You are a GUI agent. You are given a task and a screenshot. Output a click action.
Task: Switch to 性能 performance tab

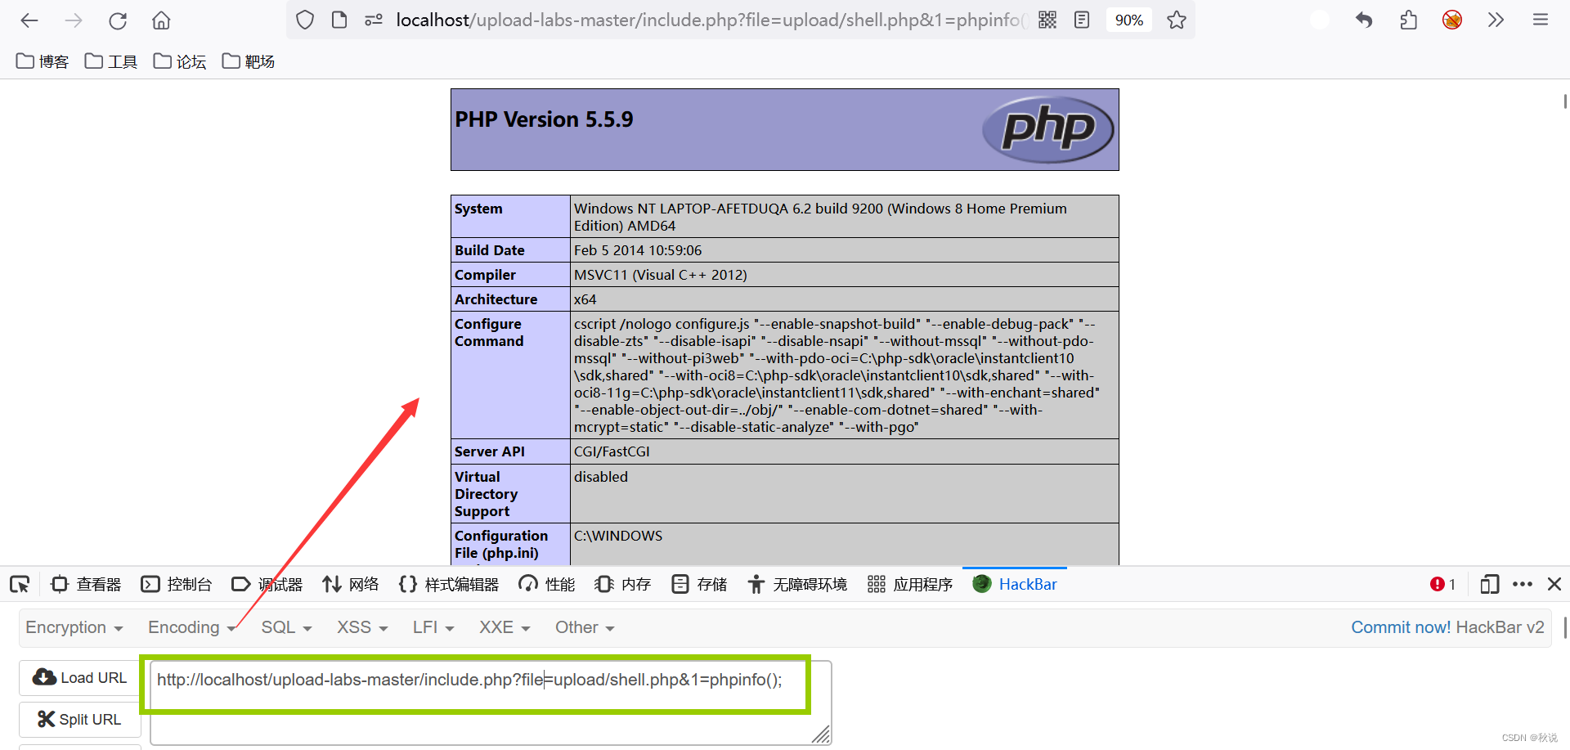547,584
